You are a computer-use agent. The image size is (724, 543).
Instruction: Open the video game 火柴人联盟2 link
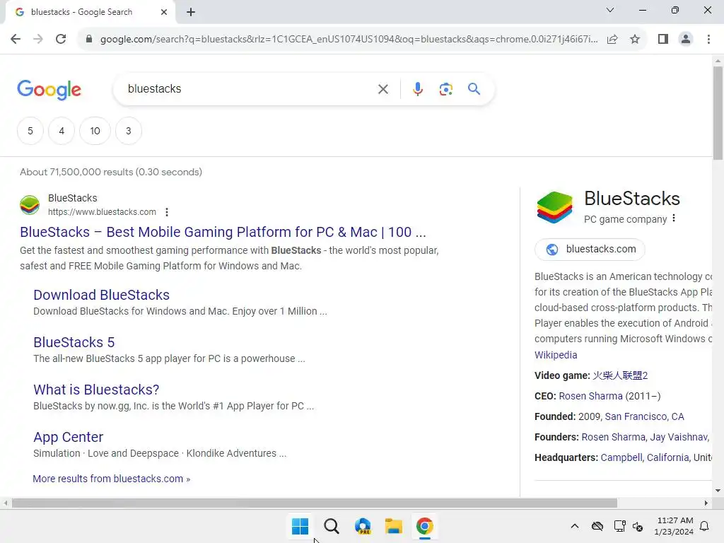click(x=620, y=375)
